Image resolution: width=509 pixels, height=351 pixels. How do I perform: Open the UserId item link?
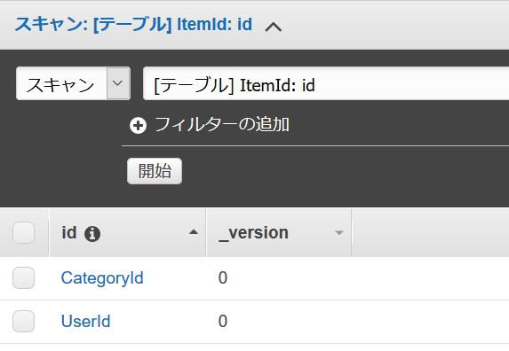pos(85,322)
